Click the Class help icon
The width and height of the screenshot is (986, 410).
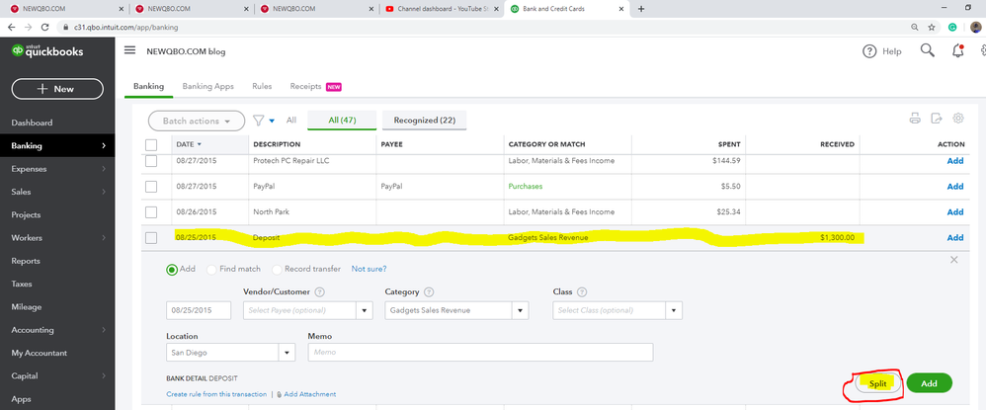[x=582, y=292]
